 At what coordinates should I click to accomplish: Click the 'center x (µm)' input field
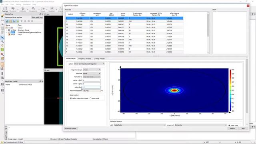coord(92,80)
